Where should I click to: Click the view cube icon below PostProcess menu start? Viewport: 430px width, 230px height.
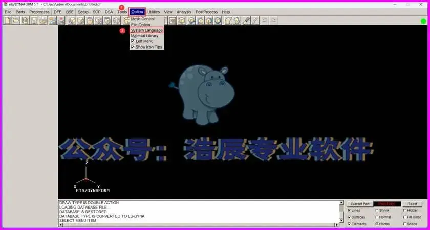(191, 20)
